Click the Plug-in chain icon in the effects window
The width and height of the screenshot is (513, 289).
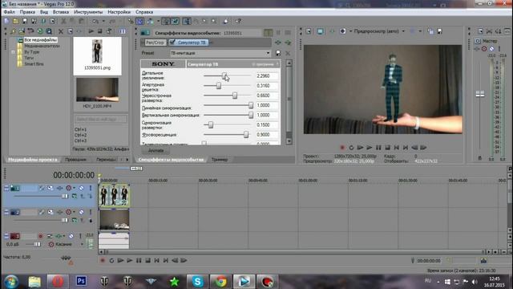(278, 43)
